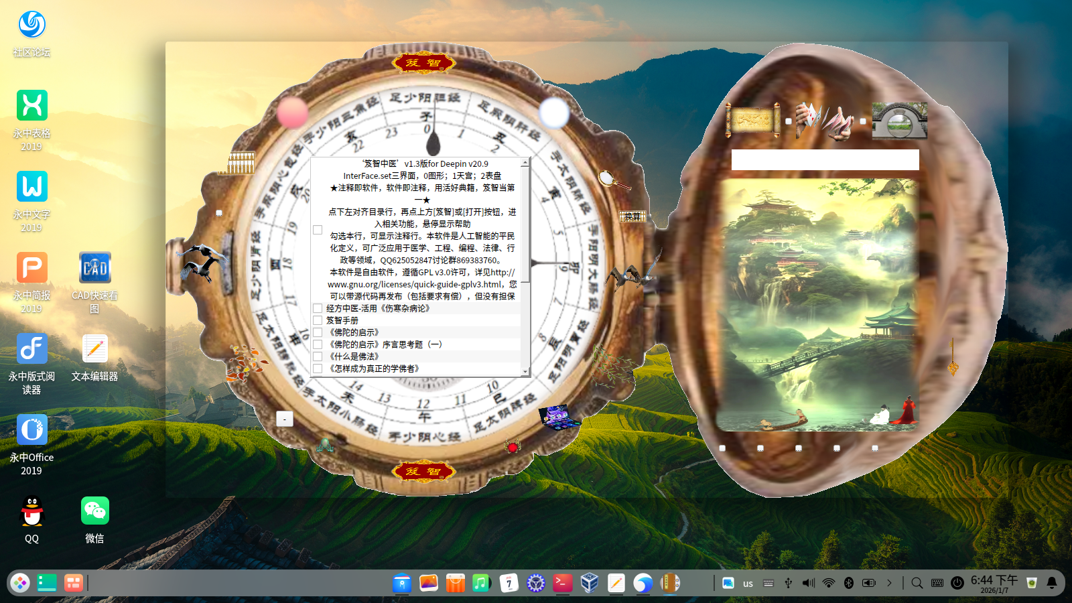Click the red ladybug icon at the bottom
Image resolution: width=1072 pixels, height=603 pixels.
click(x=513, y=446)
